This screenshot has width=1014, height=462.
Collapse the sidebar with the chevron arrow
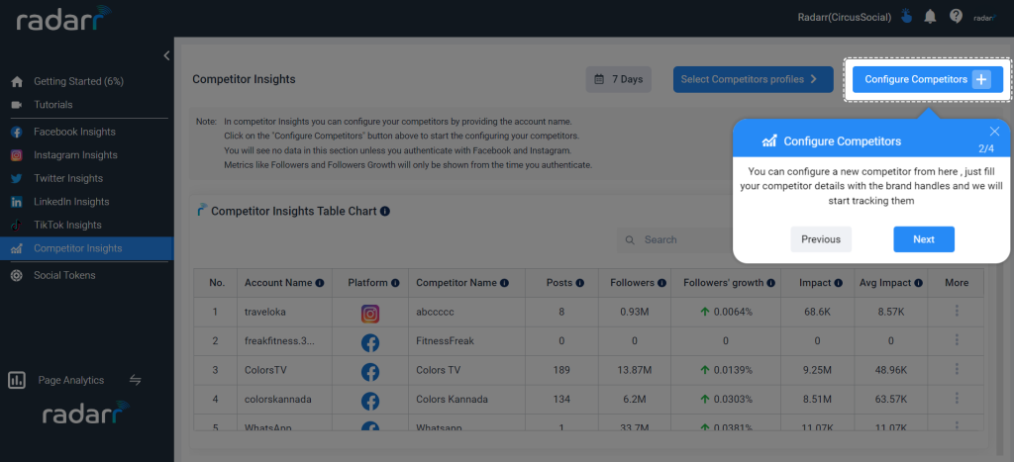(166, 55)
